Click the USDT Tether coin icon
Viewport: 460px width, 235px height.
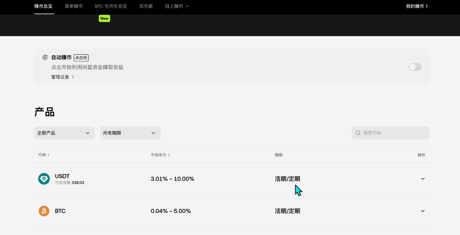point(44,179)
